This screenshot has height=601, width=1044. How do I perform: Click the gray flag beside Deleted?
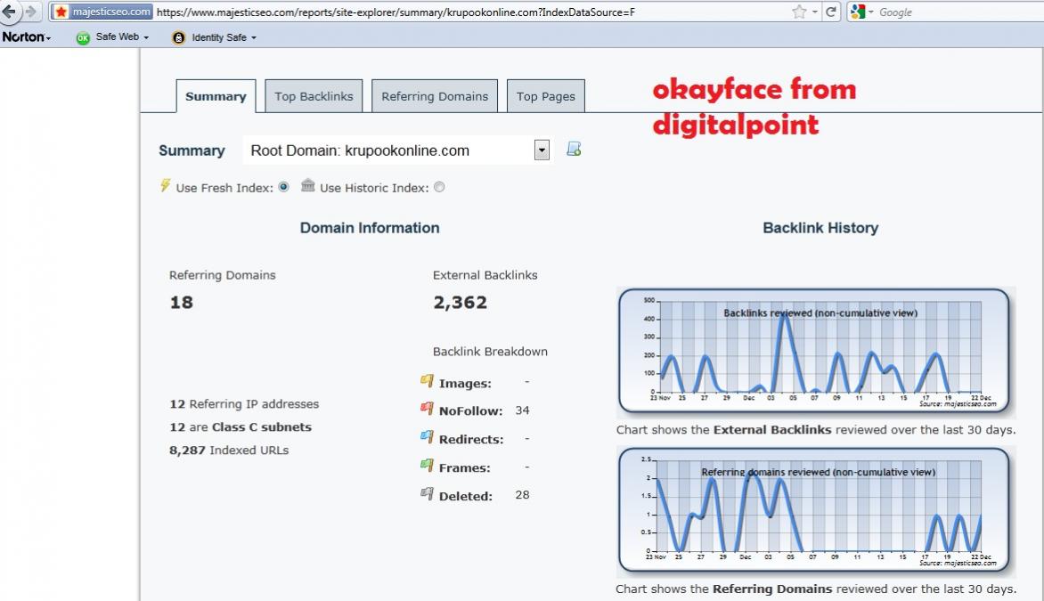pyautogui.click(x=427, y=494)
